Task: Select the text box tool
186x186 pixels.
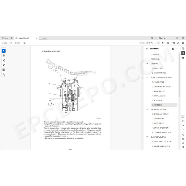Action: coord(4,70)
